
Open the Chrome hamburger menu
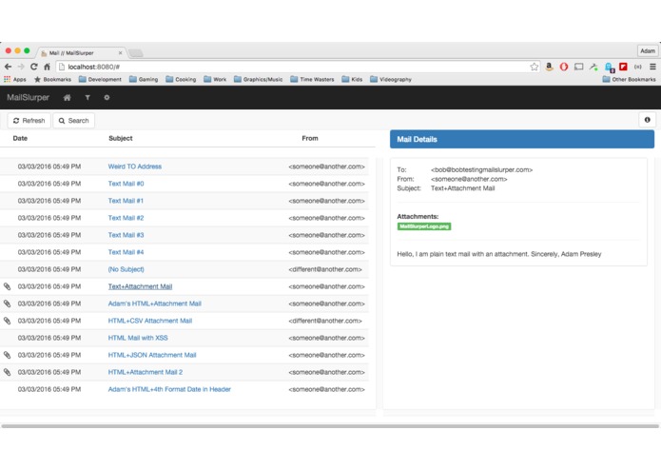coord(652,67)
